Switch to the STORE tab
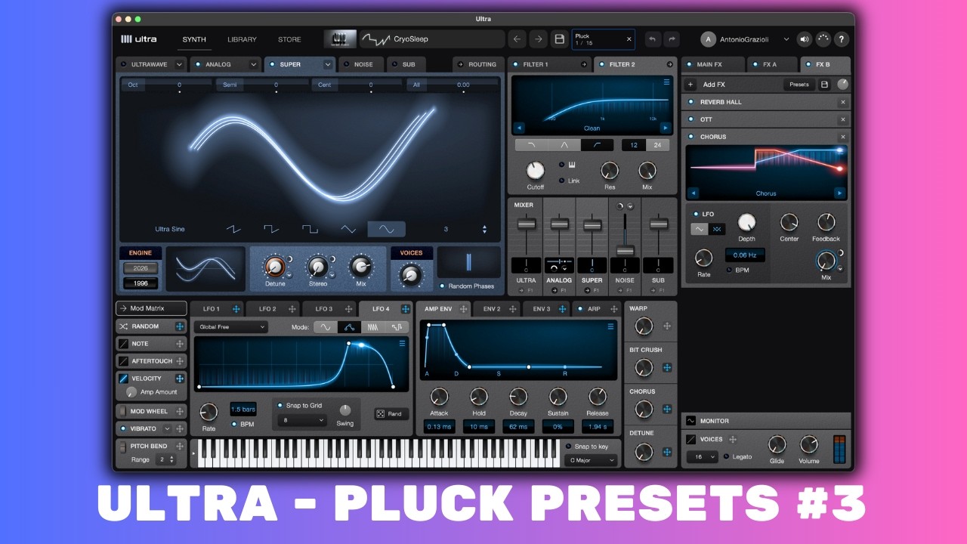Image resolution: width=967 pixels, height=544 pixels. click(289, 39)
